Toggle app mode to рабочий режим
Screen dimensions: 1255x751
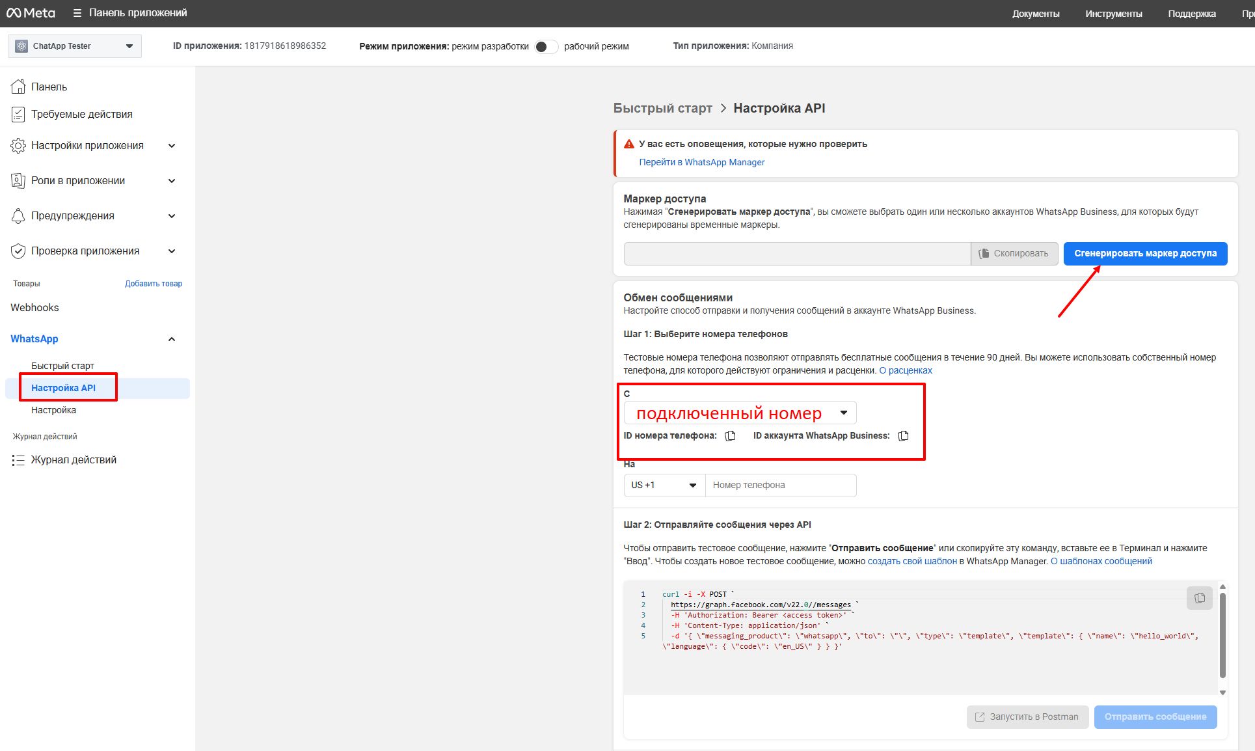pyautogui.click(x=546, y=46)
